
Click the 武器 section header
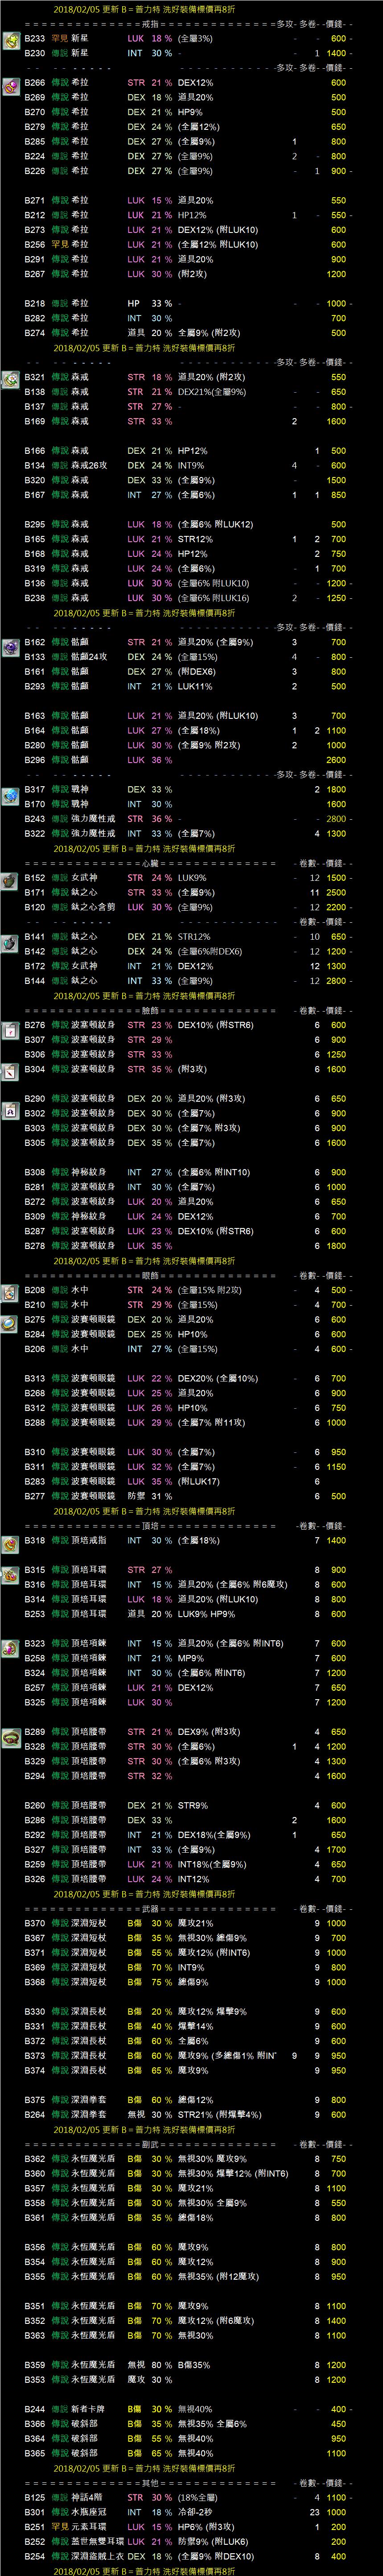pos(150,1908)
